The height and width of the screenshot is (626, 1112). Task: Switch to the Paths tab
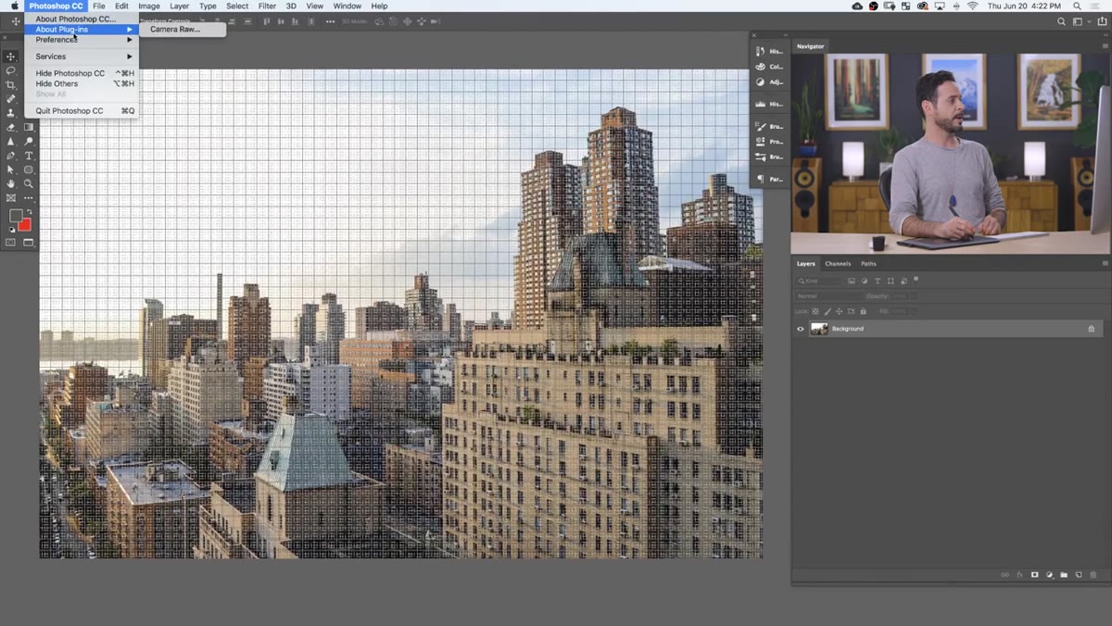[868, 264]
